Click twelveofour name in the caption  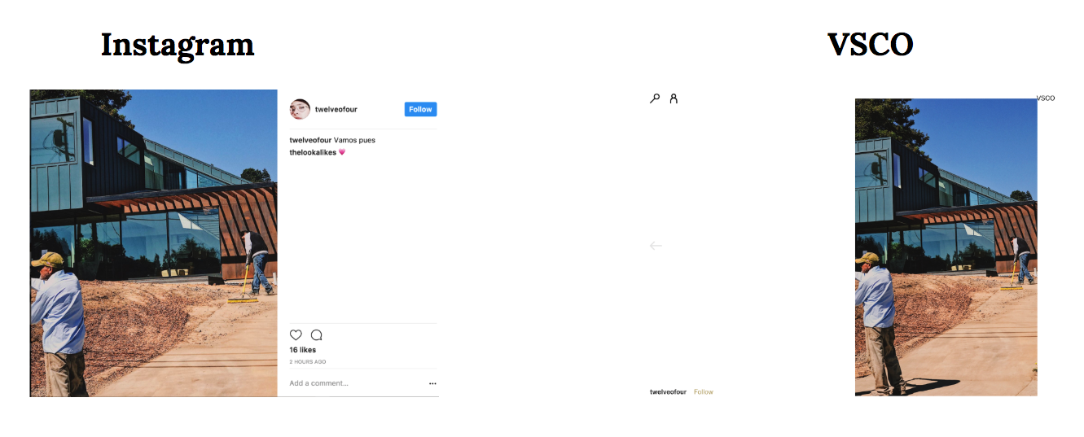(x=310, y=140)
